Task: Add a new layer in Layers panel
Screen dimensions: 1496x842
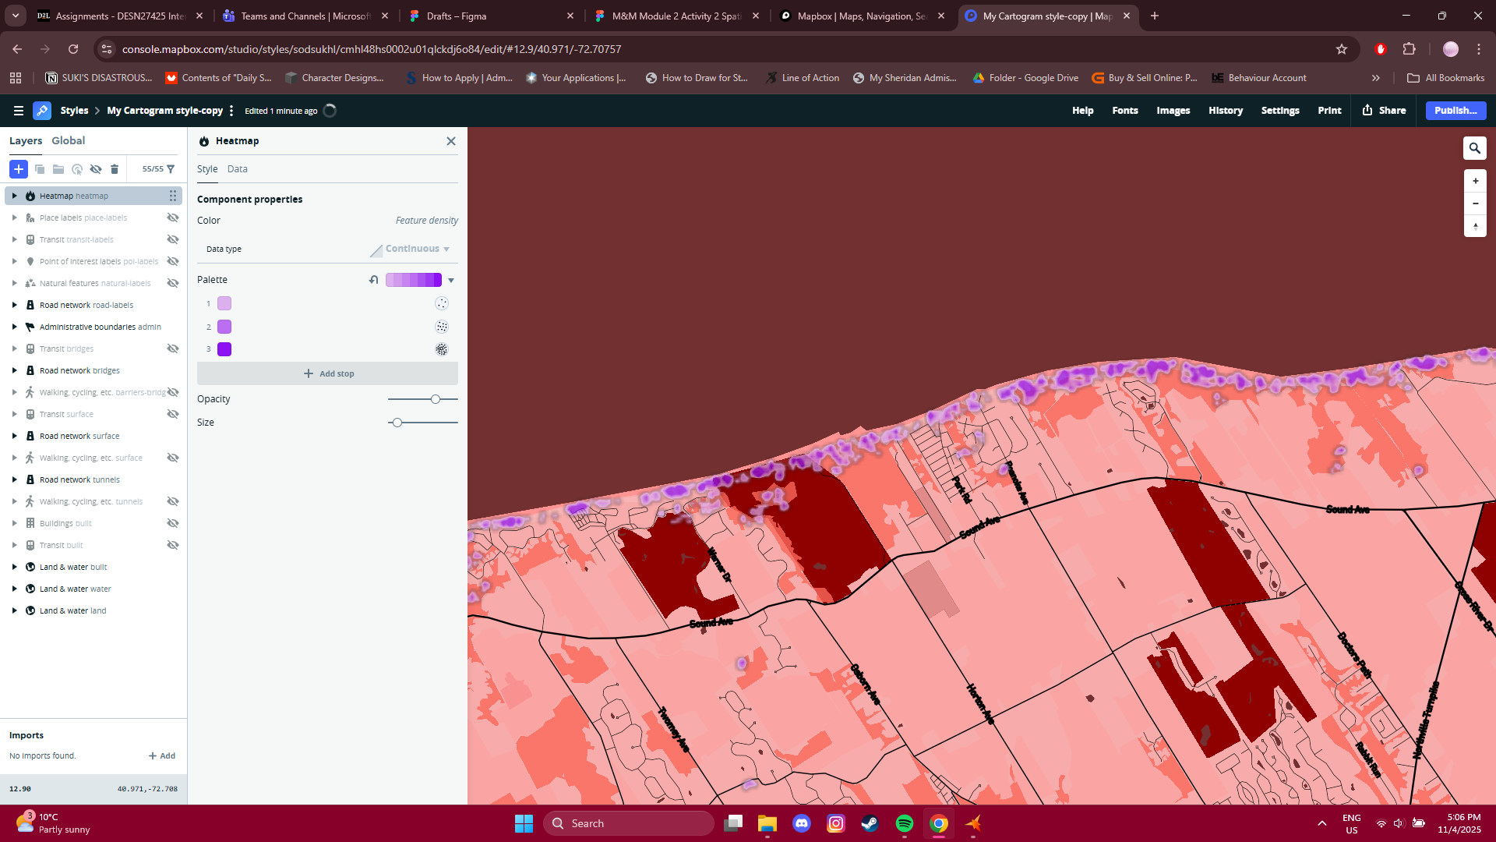Action: pos(19,169)
